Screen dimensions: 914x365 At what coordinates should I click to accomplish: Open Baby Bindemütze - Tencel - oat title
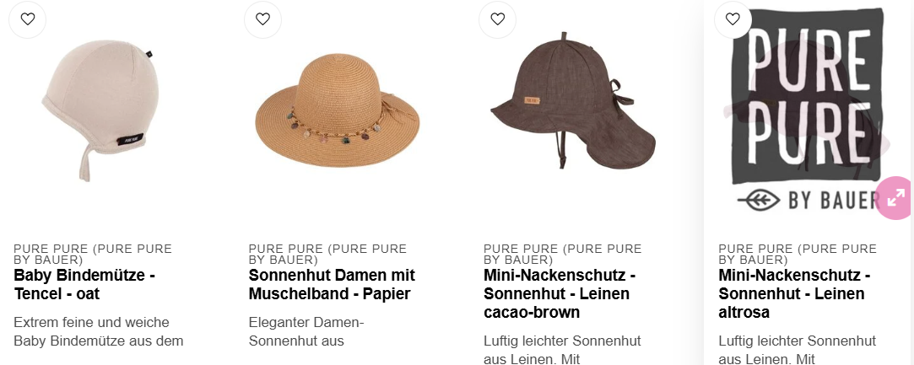[84, 284]
